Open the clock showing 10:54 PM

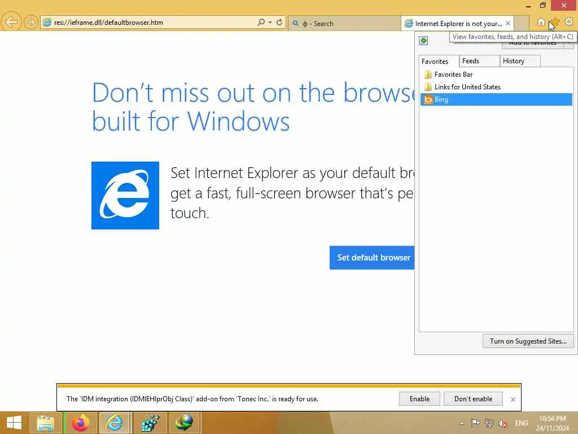(552, 423)
